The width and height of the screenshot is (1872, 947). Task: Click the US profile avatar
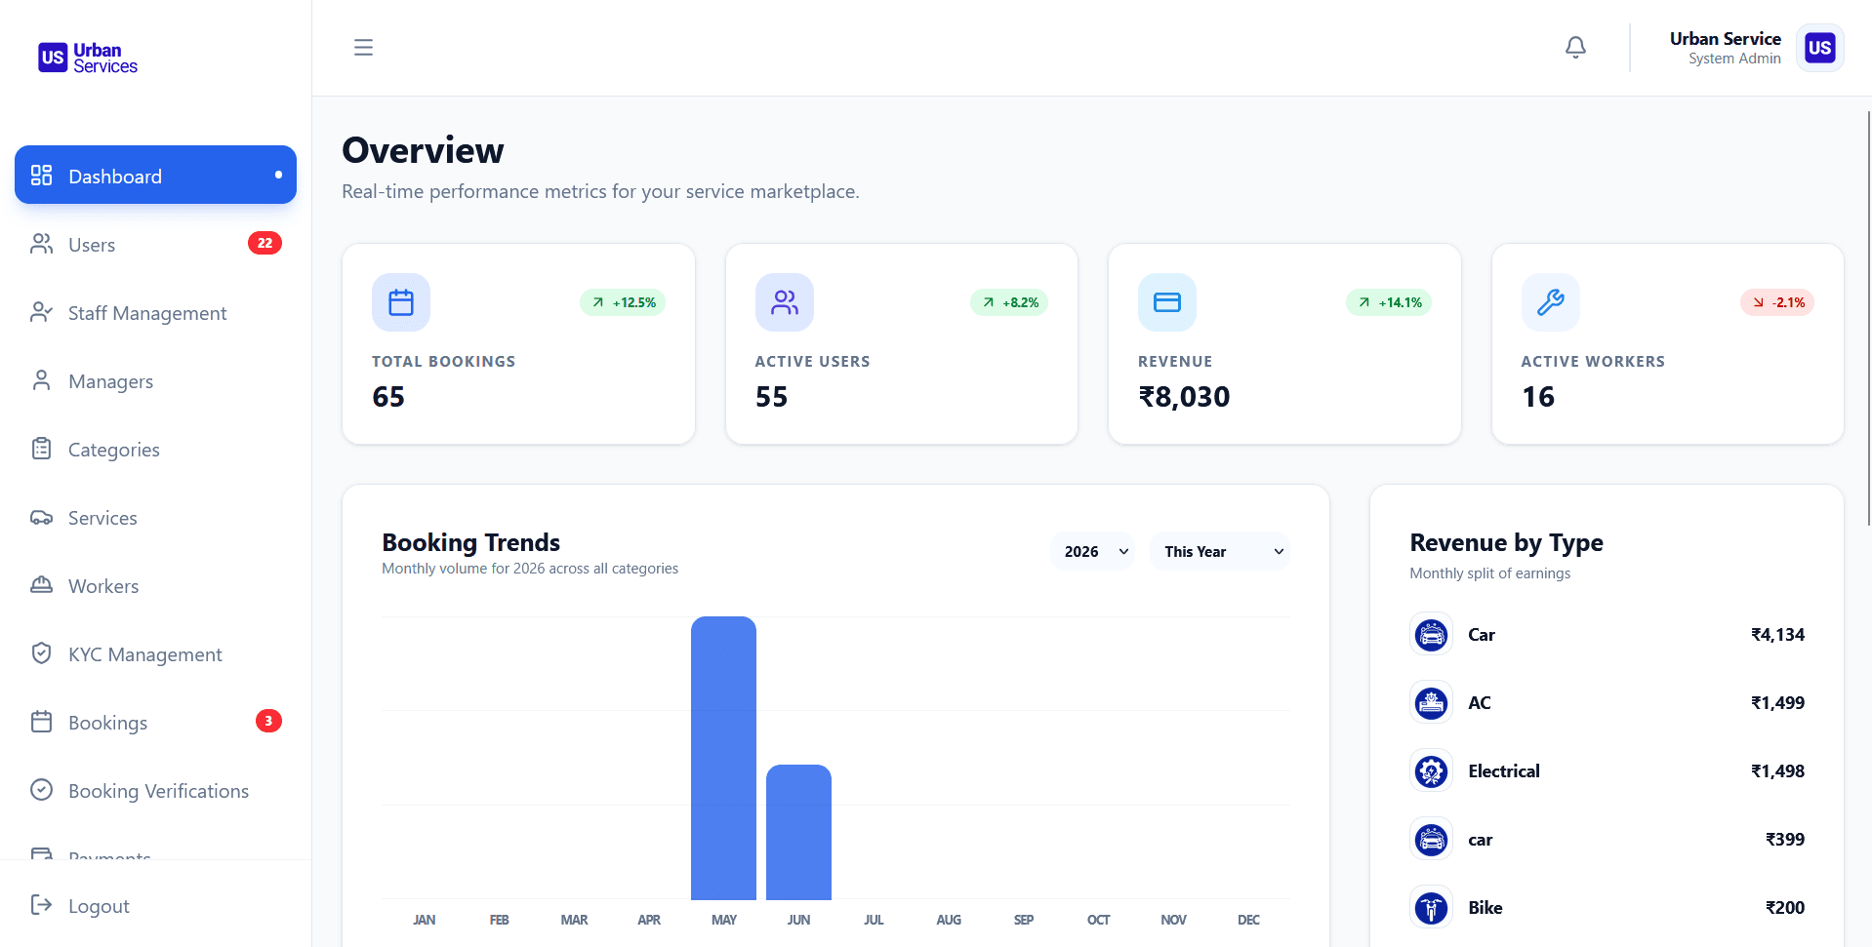coord(1819,48)
